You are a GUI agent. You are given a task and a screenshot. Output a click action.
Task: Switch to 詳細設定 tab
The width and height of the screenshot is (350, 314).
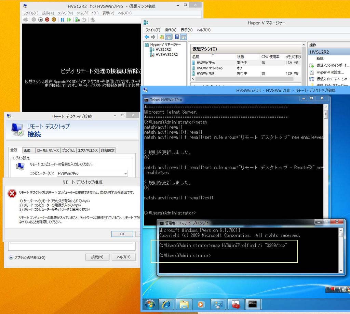(108, 150)
